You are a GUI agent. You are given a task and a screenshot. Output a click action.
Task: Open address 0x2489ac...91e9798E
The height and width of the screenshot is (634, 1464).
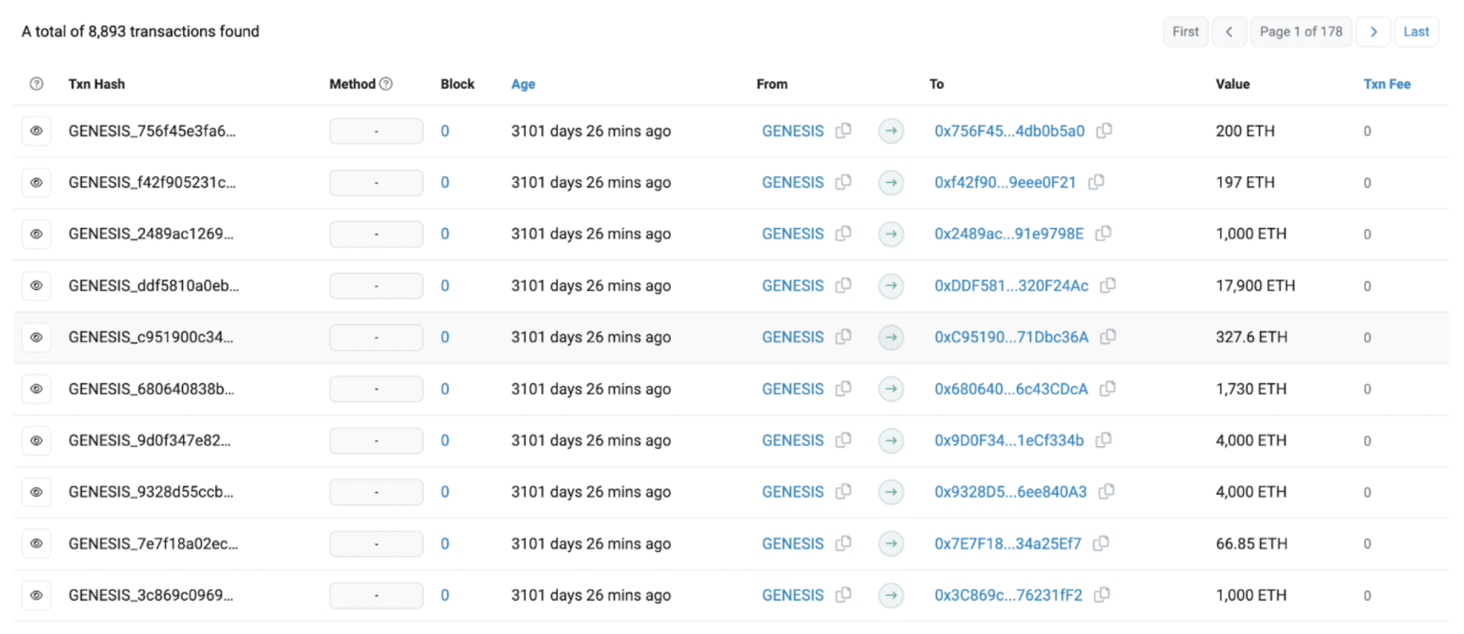(x=1008, y=235)
